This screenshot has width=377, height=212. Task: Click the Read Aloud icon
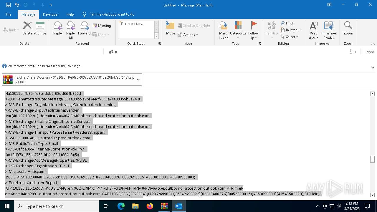pyautogui.click(x=314, y=30)
